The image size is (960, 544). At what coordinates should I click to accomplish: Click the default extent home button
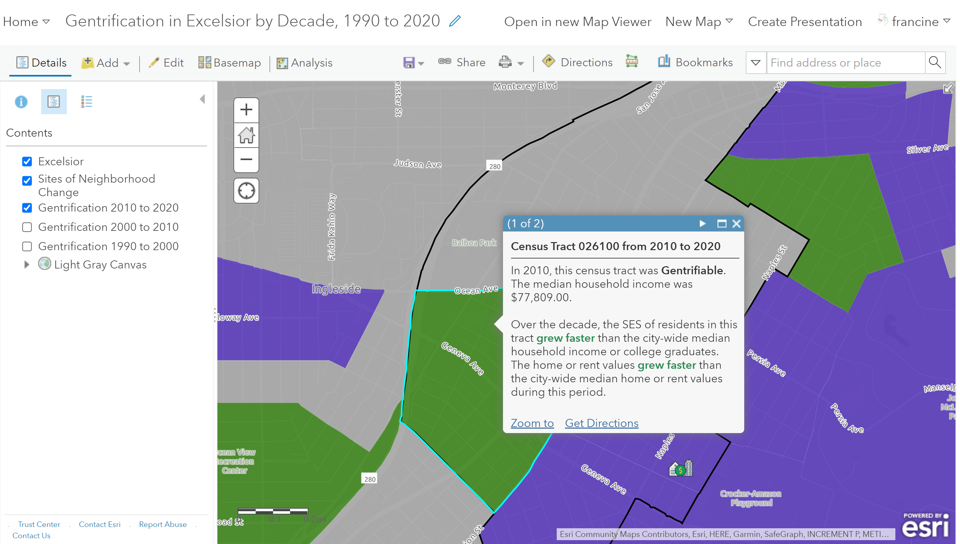point(246,135)
